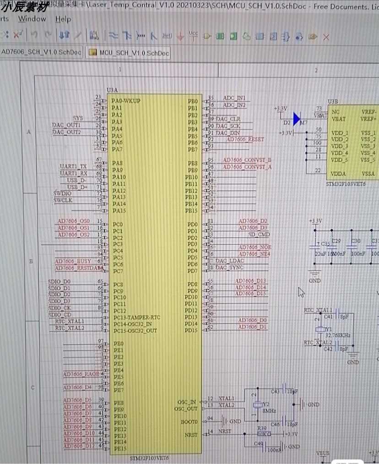The width and height of the screenshot is (379, 464).
Task: Select the Y2 8MHz crystal symbol
Action: [258, 405]
